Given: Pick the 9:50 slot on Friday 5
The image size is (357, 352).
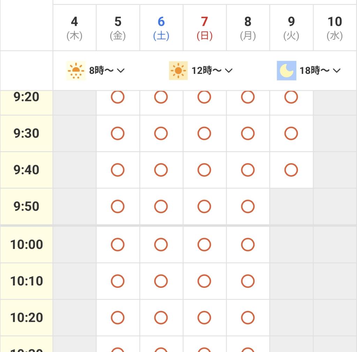Looking at the screenshot, I should [117, 206].
